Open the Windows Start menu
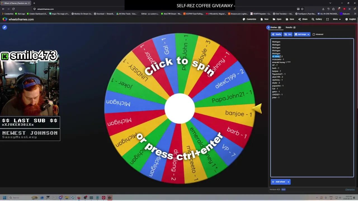The width and height of the screenshot is (358, 201). tap(4, 198)
